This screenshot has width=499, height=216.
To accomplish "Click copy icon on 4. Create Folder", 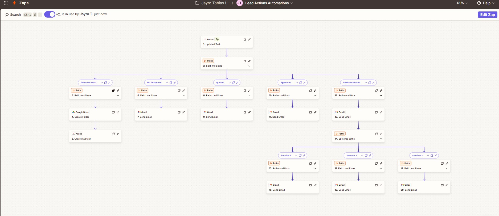I will (x=113, y=112).
